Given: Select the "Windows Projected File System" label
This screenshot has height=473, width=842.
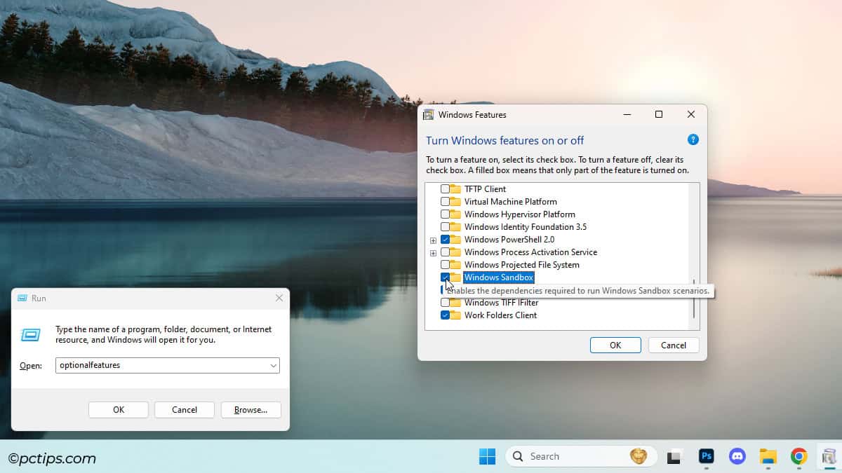Looking at the screenshot, I should 522,265.
